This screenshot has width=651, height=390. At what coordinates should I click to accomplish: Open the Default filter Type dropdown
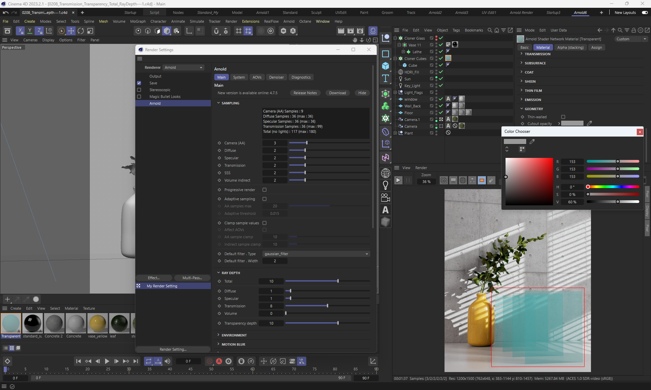[316, 254]
